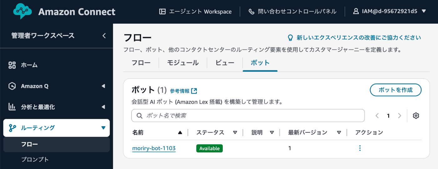Go to next page arrow
Viewport: 438px width, 169px height.
point(400,116)
